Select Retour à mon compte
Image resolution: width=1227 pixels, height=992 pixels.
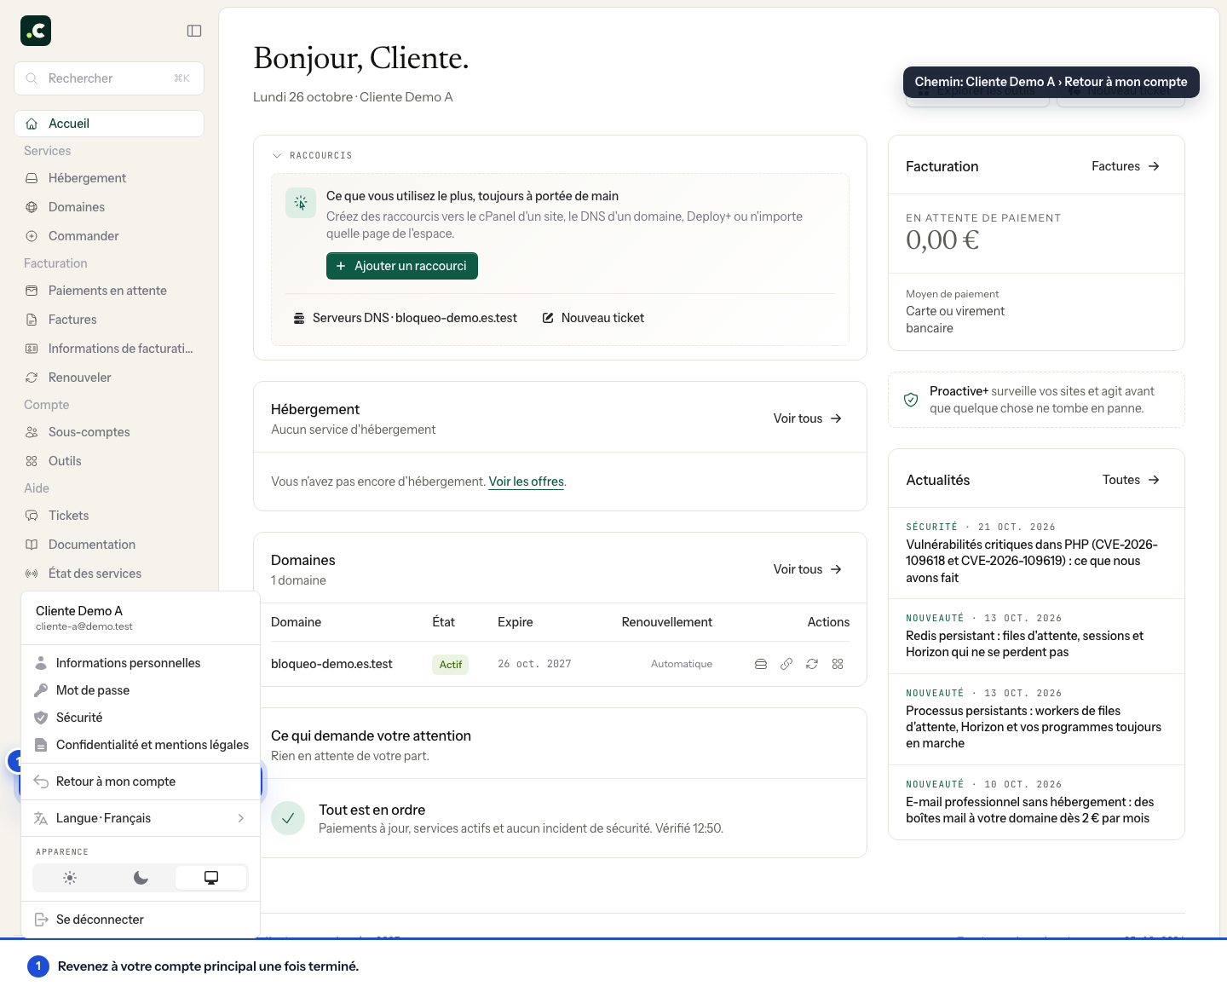coord(141,781)
